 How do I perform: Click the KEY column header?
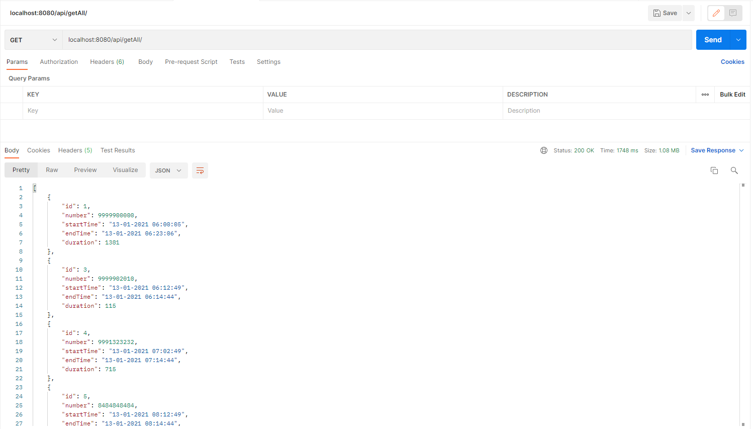(x=33, y=95)
